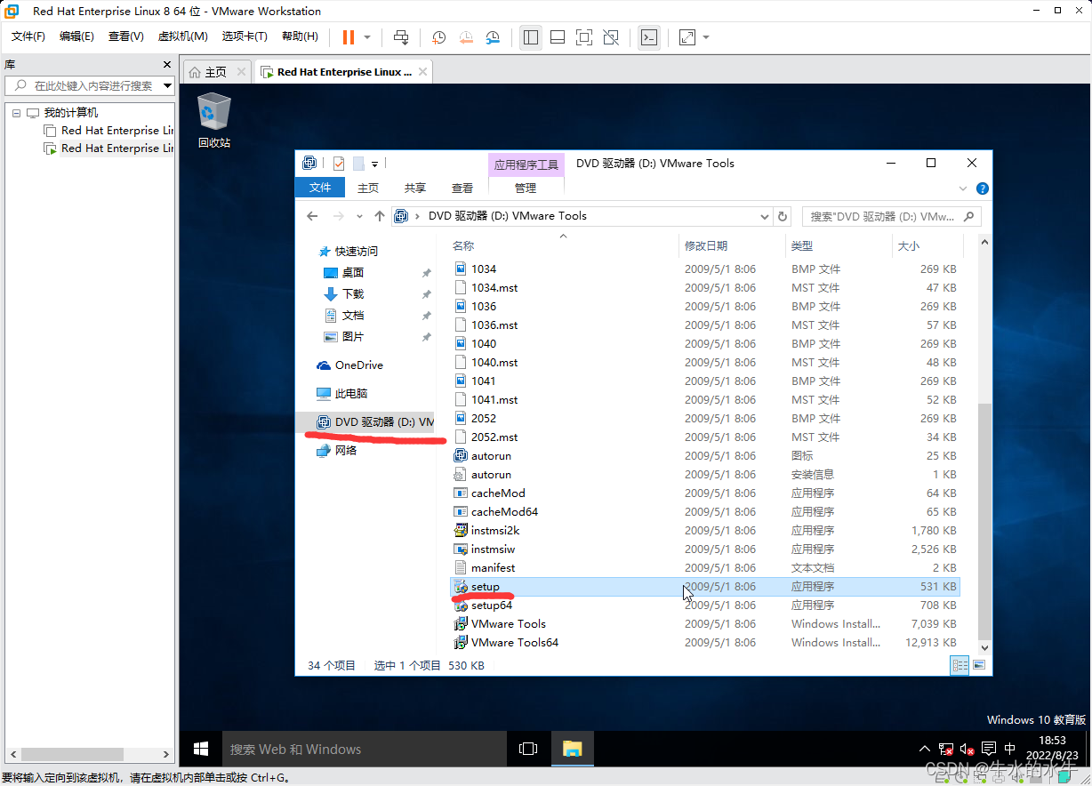Image resolution: width=1092 pixels, height=786 pixels.
Task: Refresh the DVD drive folder view
Action: coord(783,216)
